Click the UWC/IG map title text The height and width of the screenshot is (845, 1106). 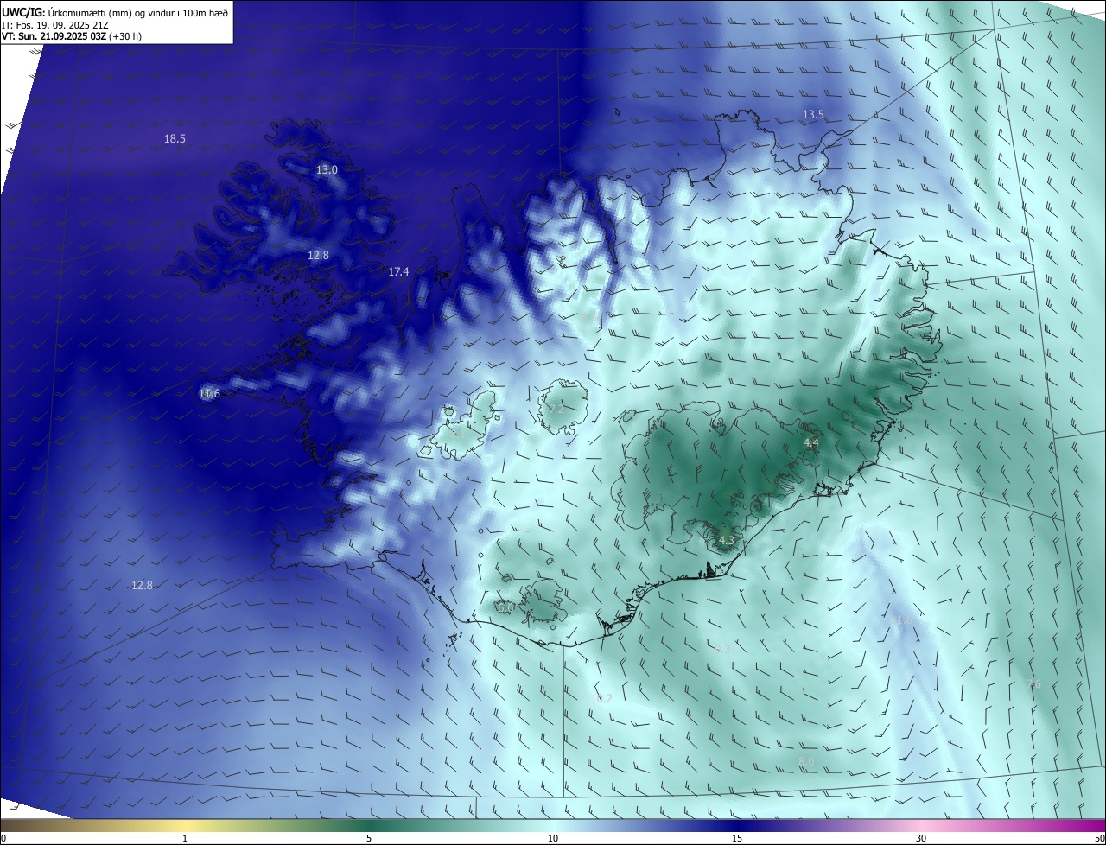[114, 12]
